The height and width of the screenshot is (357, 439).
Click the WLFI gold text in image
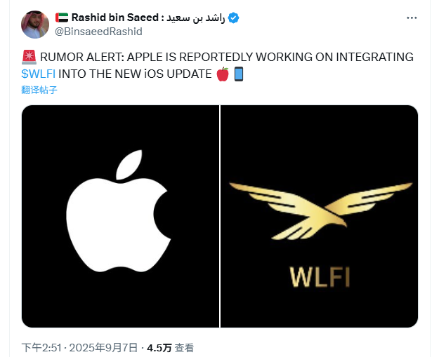tap(320, 277)
